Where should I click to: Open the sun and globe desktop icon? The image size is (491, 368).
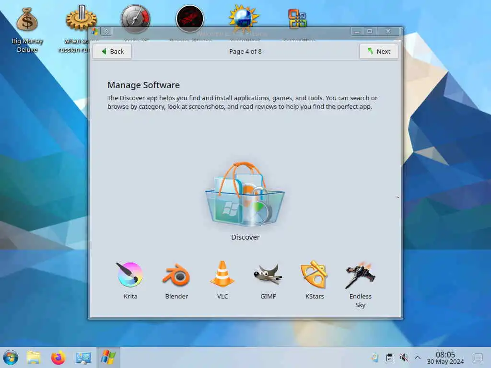pos(244,19)
